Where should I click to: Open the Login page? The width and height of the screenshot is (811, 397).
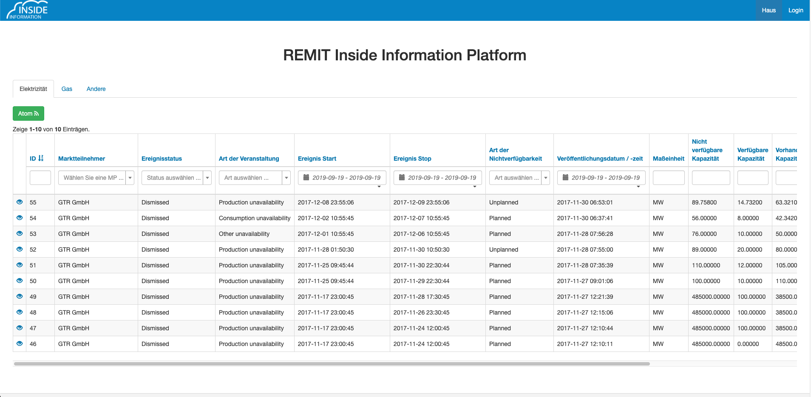tap(796, 10)
